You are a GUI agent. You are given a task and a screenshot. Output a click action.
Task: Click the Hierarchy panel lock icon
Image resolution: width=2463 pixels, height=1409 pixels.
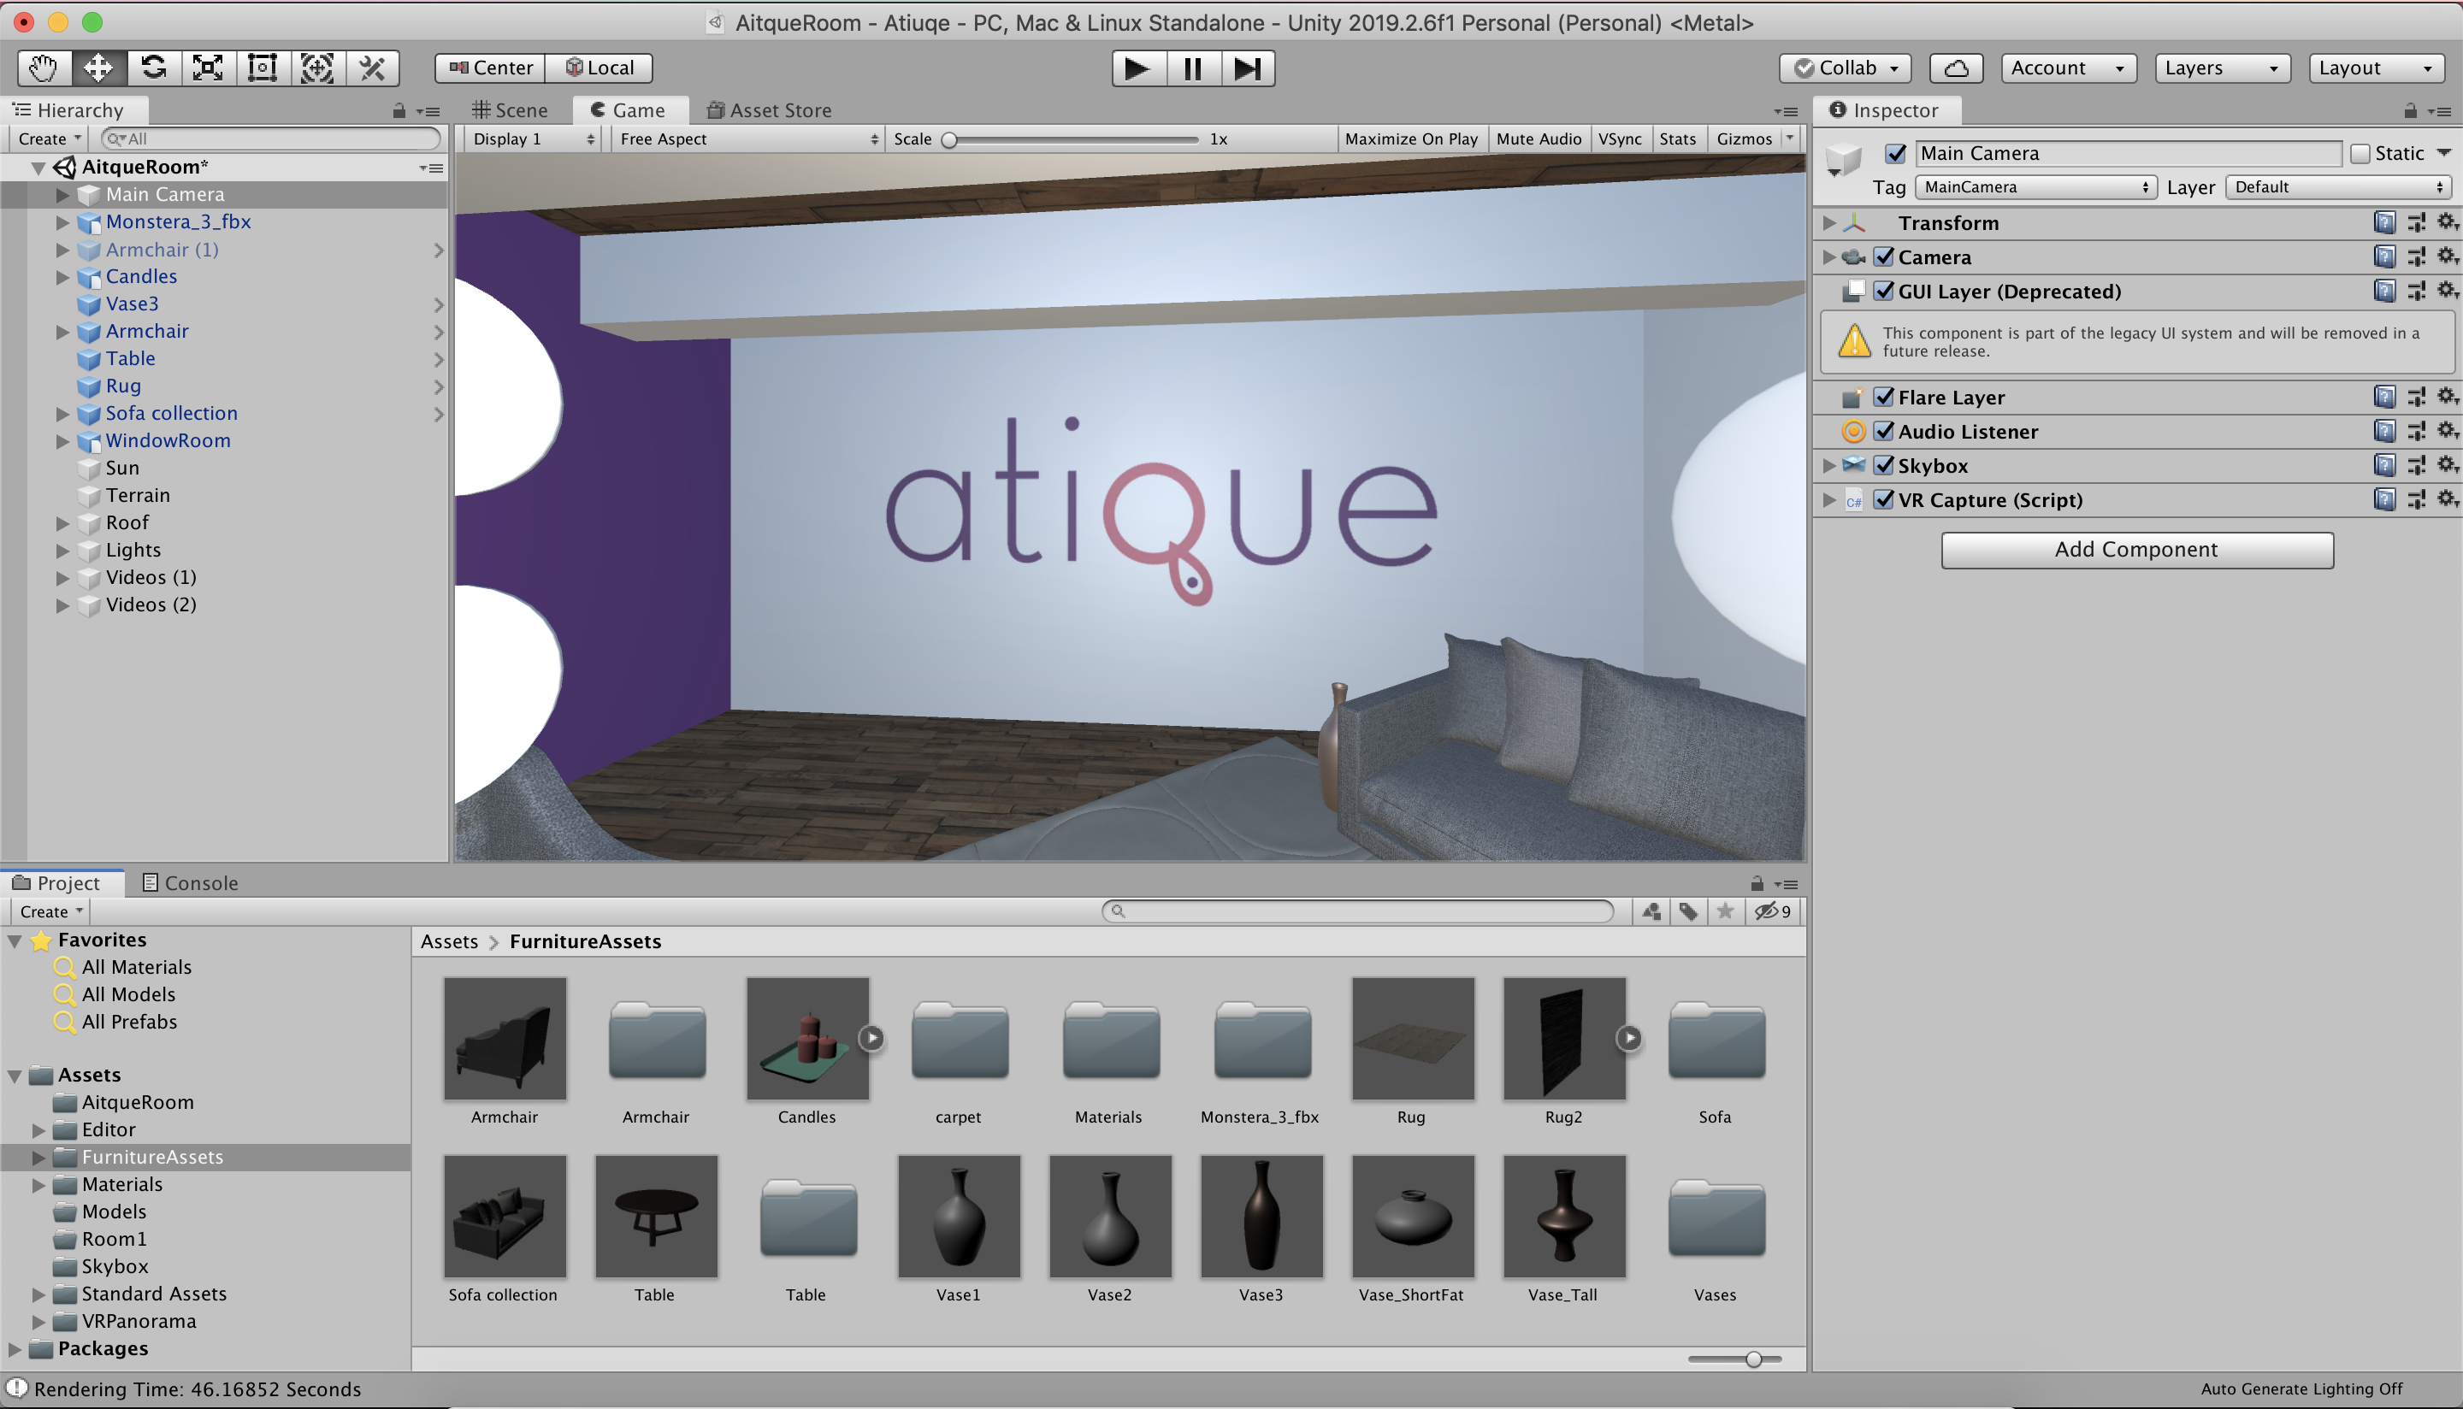399,111
